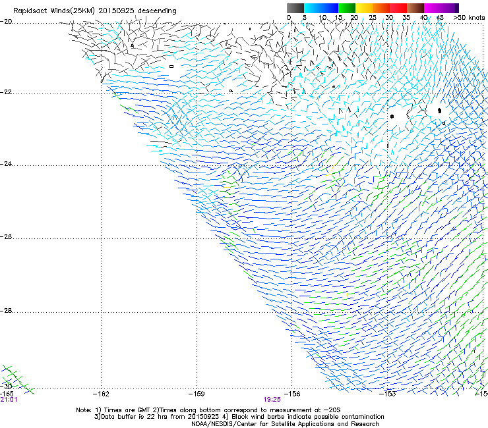Screen dimensions: 488x428
Task: Click the purple '19:26' time label
Action: [272, 400]
